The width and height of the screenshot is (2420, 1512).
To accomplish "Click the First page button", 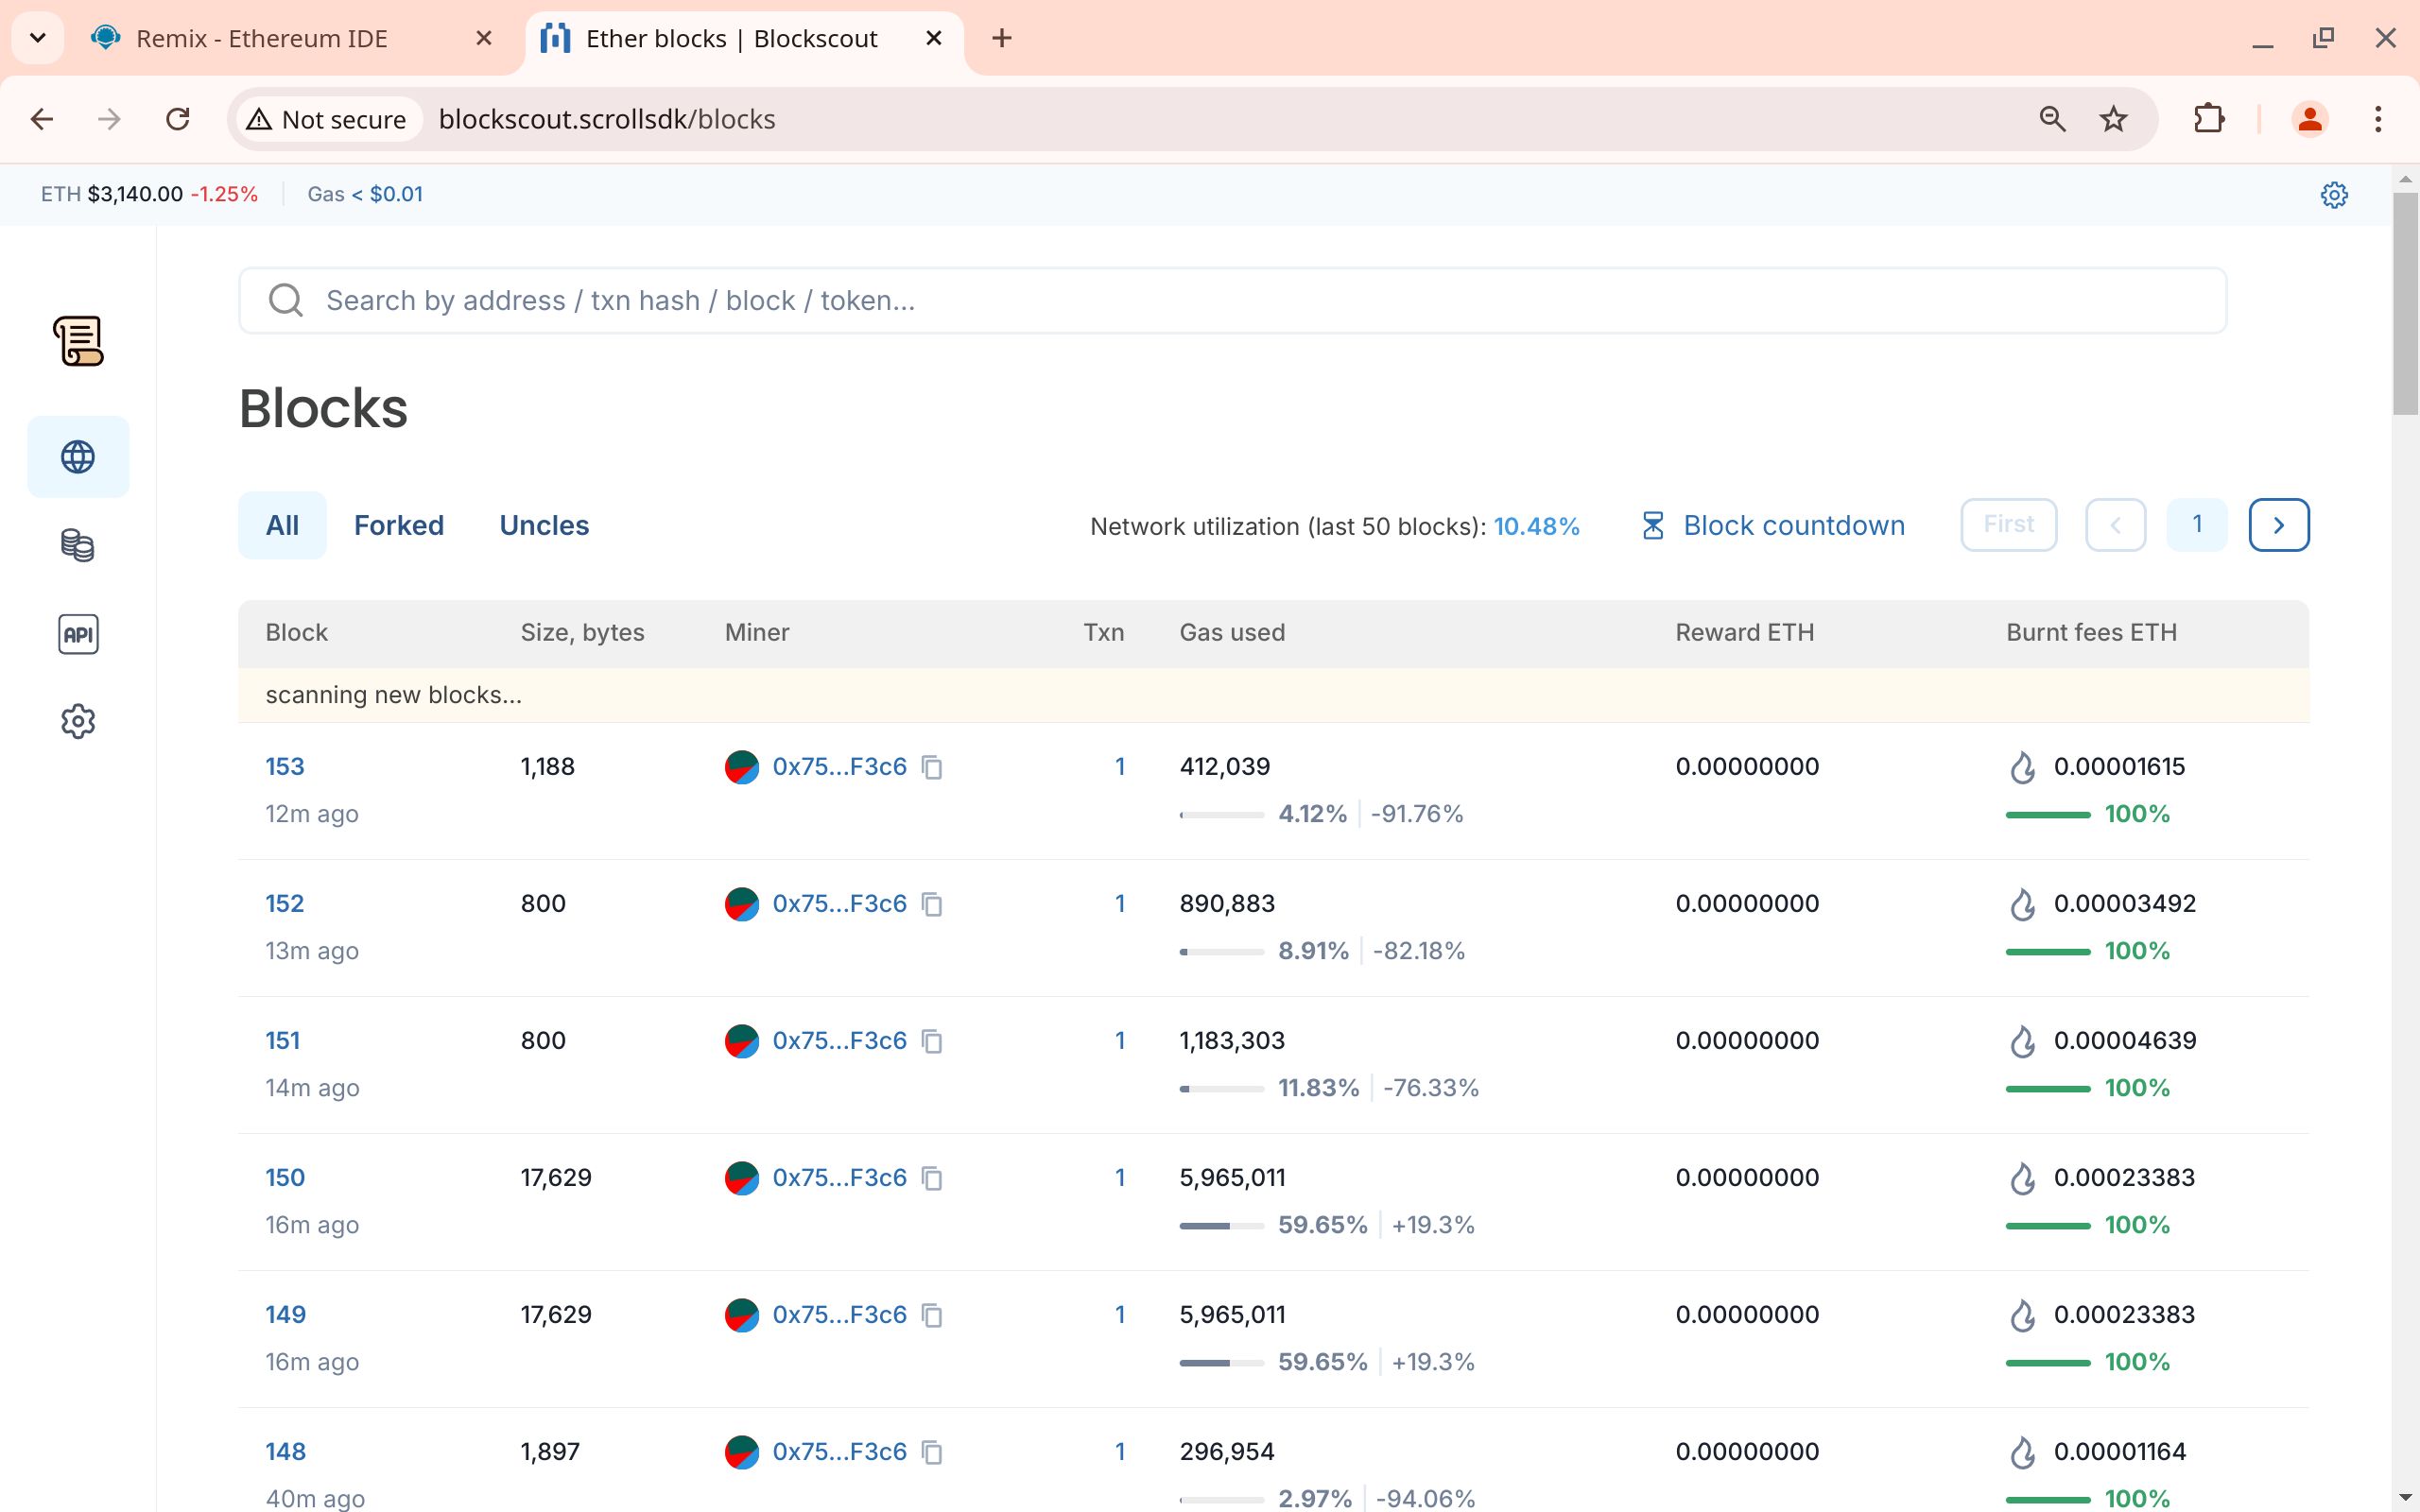I will point(2009,525).
